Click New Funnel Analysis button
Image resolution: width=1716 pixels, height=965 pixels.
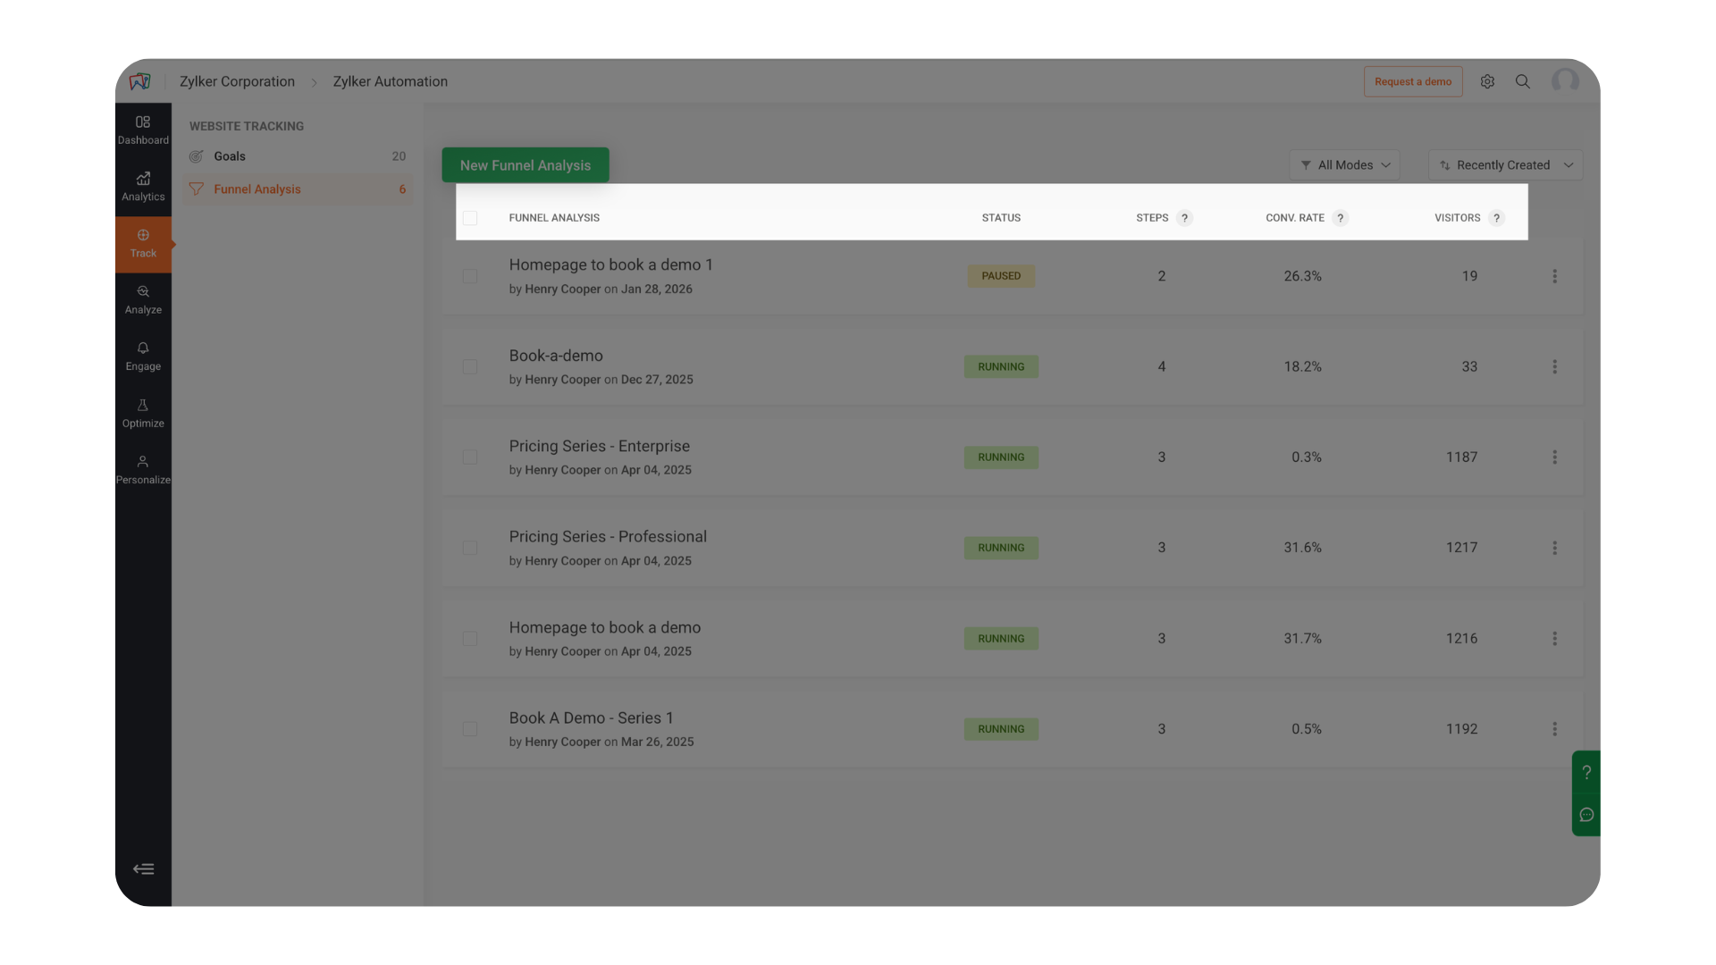click(x=526, y=165)
